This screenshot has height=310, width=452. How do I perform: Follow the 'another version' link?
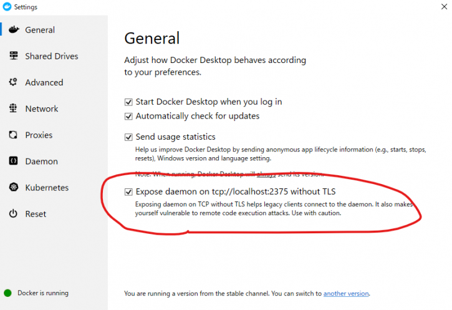[346, 293]
